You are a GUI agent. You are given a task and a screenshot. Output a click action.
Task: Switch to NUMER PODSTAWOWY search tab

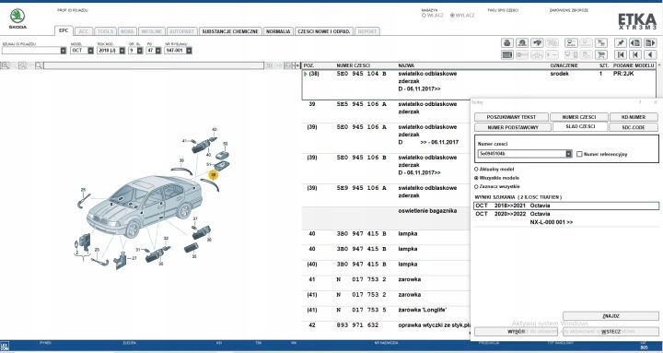click(513, 127)
